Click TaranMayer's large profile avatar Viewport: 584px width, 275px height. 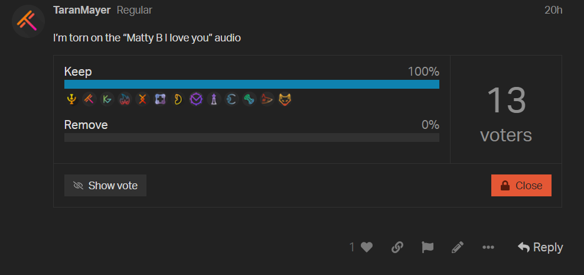pyautogui.click(x=29, y=21)
